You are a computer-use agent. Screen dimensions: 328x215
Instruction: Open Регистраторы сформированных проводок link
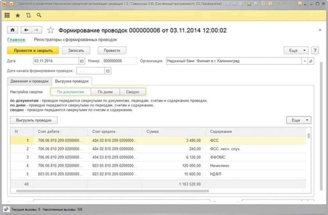tap(75, 39)
